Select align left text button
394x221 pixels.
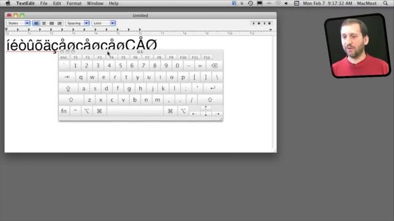(36, 23)
